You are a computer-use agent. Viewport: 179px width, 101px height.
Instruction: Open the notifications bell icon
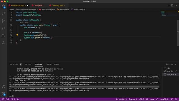coord(176,99)
